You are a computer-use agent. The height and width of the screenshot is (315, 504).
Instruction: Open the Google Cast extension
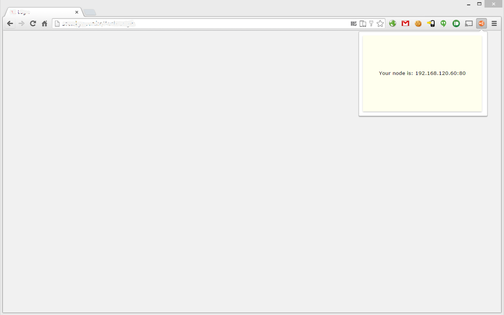coord(469,24)
